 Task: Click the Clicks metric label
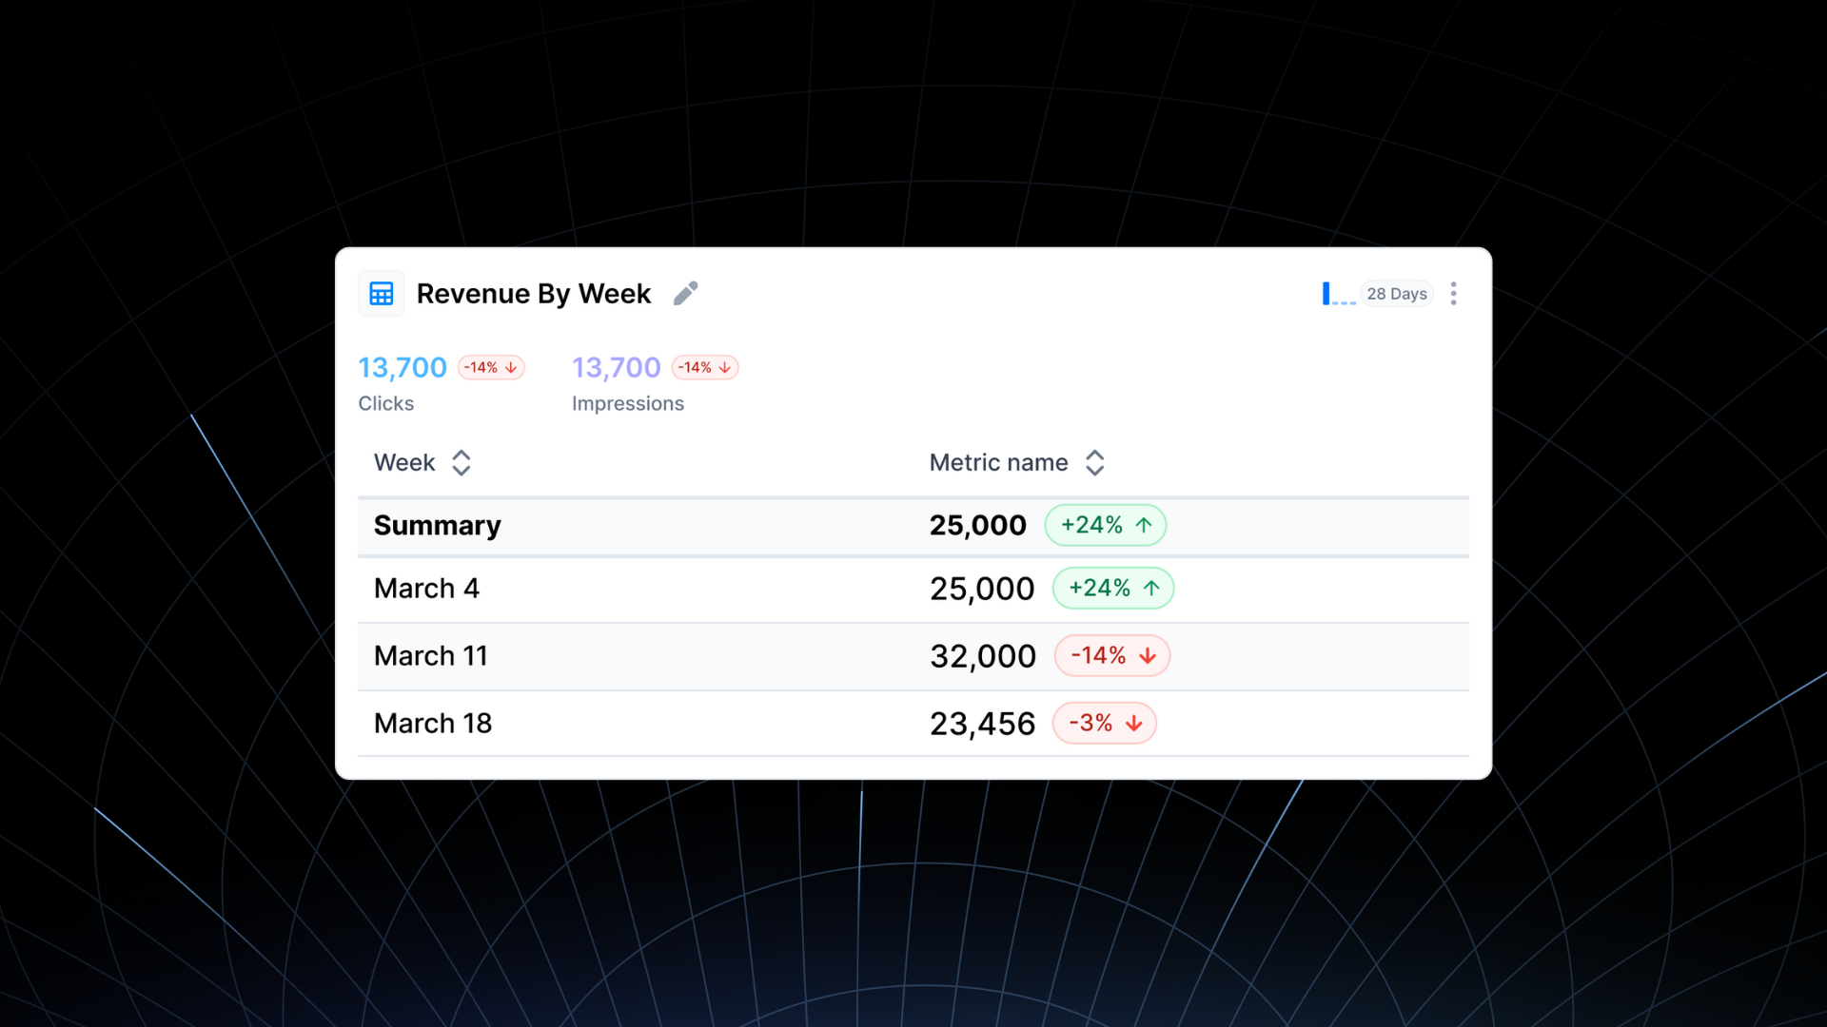click(x=386, y=403)
